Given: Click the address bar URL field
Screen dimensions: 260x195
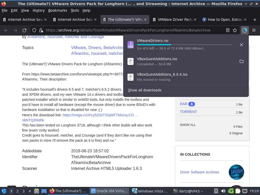Looking at the screenshot, I should (128, 30).
